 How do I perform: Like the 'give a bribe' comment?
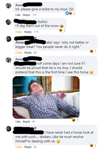click(18, 15)
